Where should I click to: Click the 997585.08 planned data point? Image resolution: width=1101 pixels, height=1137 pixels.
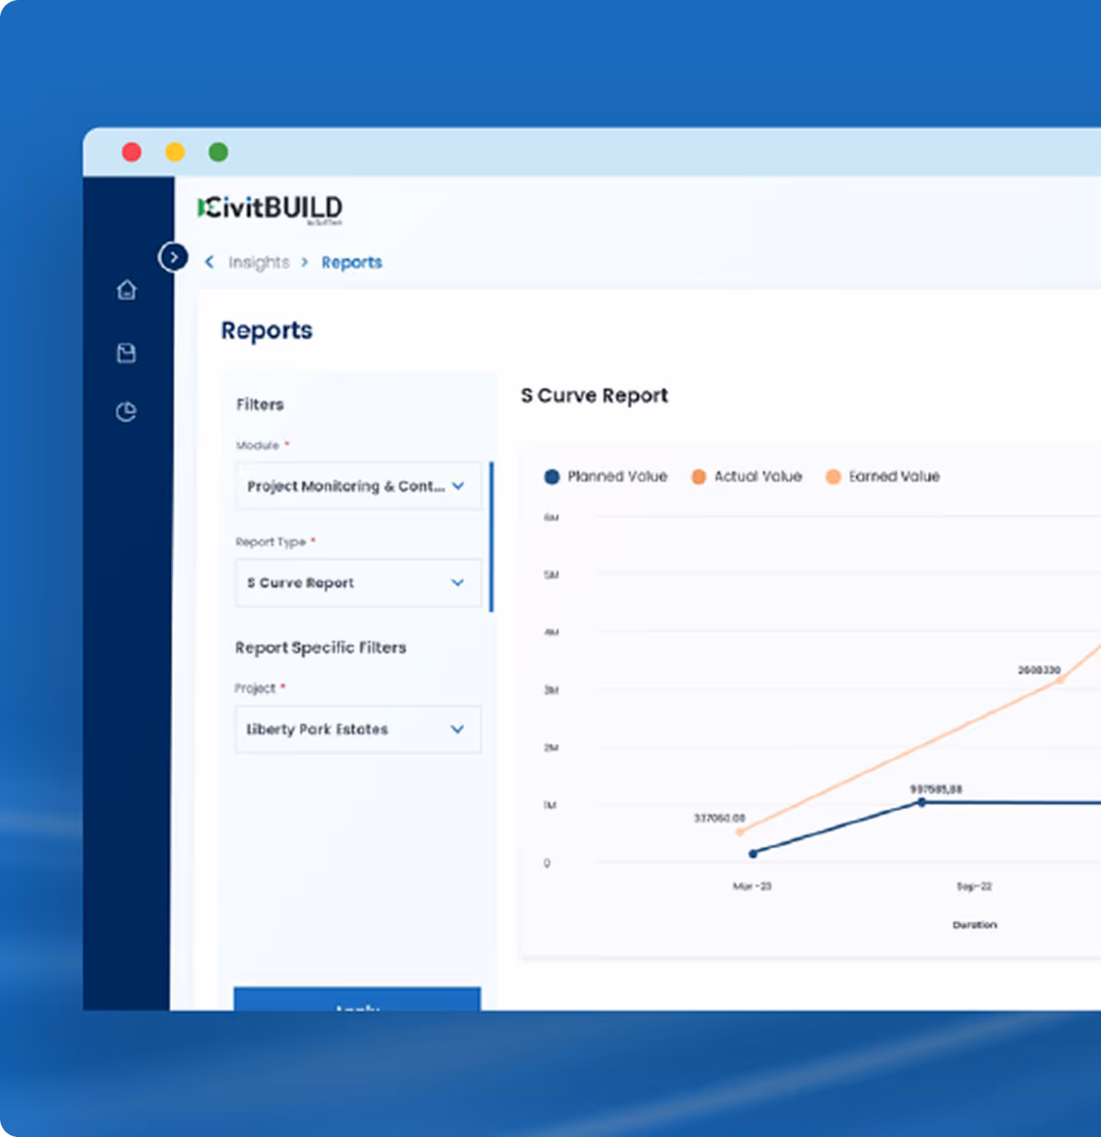[921, 802]
